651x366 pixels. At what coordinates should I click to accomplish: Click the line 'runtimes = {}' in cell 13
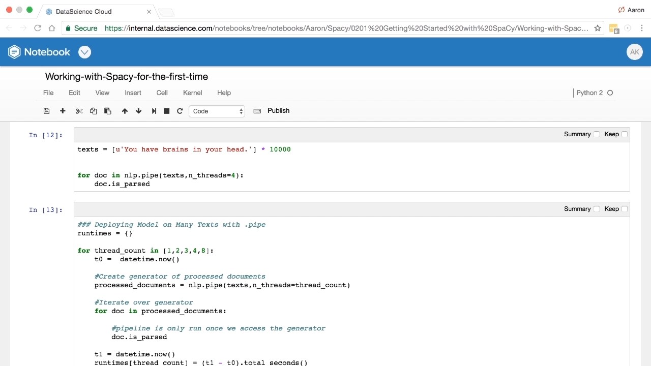click(105, 233)
